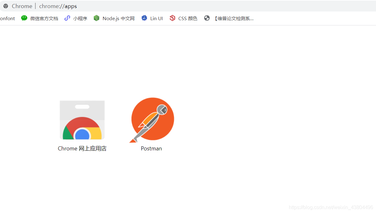Screen dimensions: 376x213
Task: Launch the Postman app icon
Action: coord(152,120)
